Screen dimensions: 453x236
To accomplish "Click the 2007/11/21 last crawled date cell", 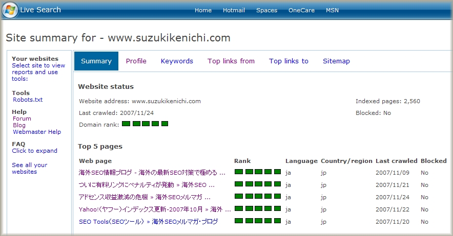I will coord(393,185).
